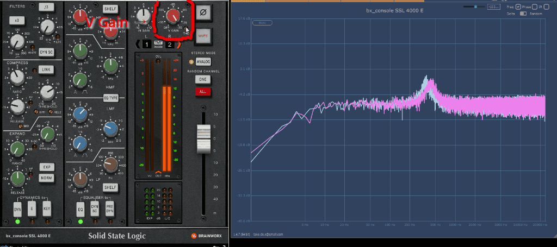Click the left channel arrow beside 1
This screenshot has height=247, width=557.
[x=138, y=45]
